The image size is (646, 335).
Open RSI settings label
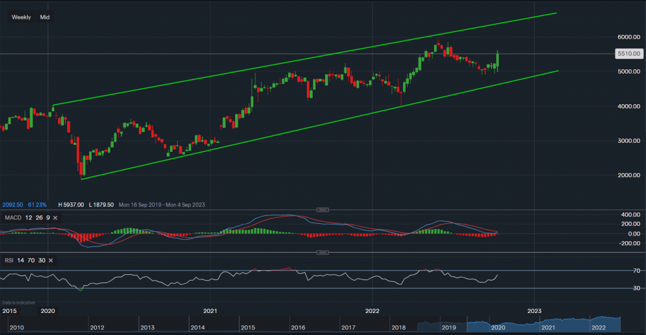8,260
